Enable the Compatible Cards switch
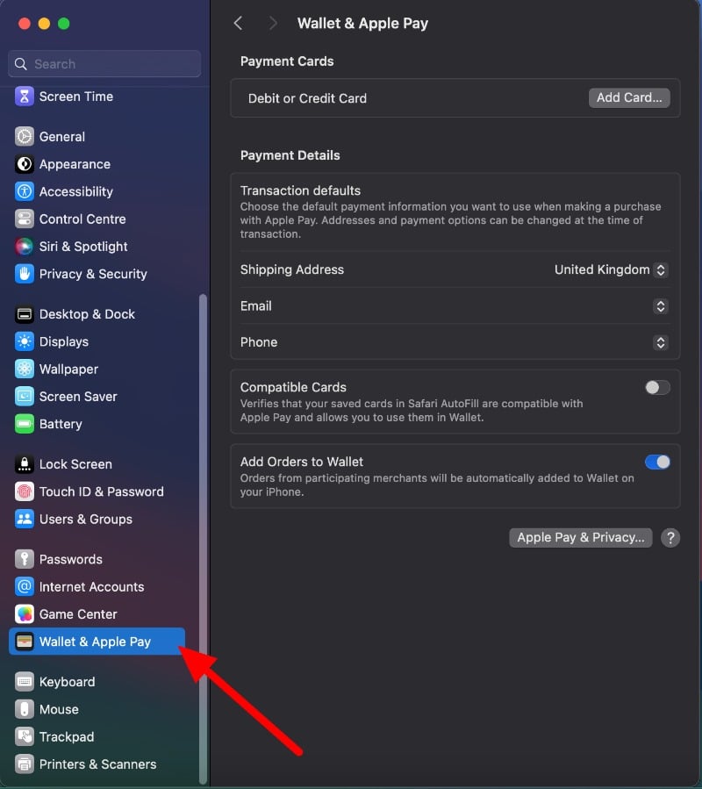The width and height of the screenshot is (702, 789). tap(658, 387)
